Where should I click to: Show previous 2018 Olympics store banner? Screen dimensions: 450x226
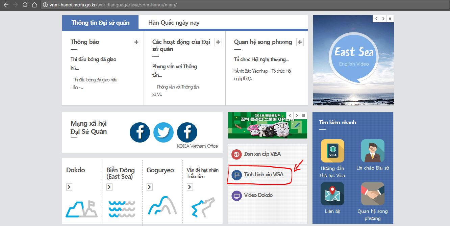coord(290,116)
